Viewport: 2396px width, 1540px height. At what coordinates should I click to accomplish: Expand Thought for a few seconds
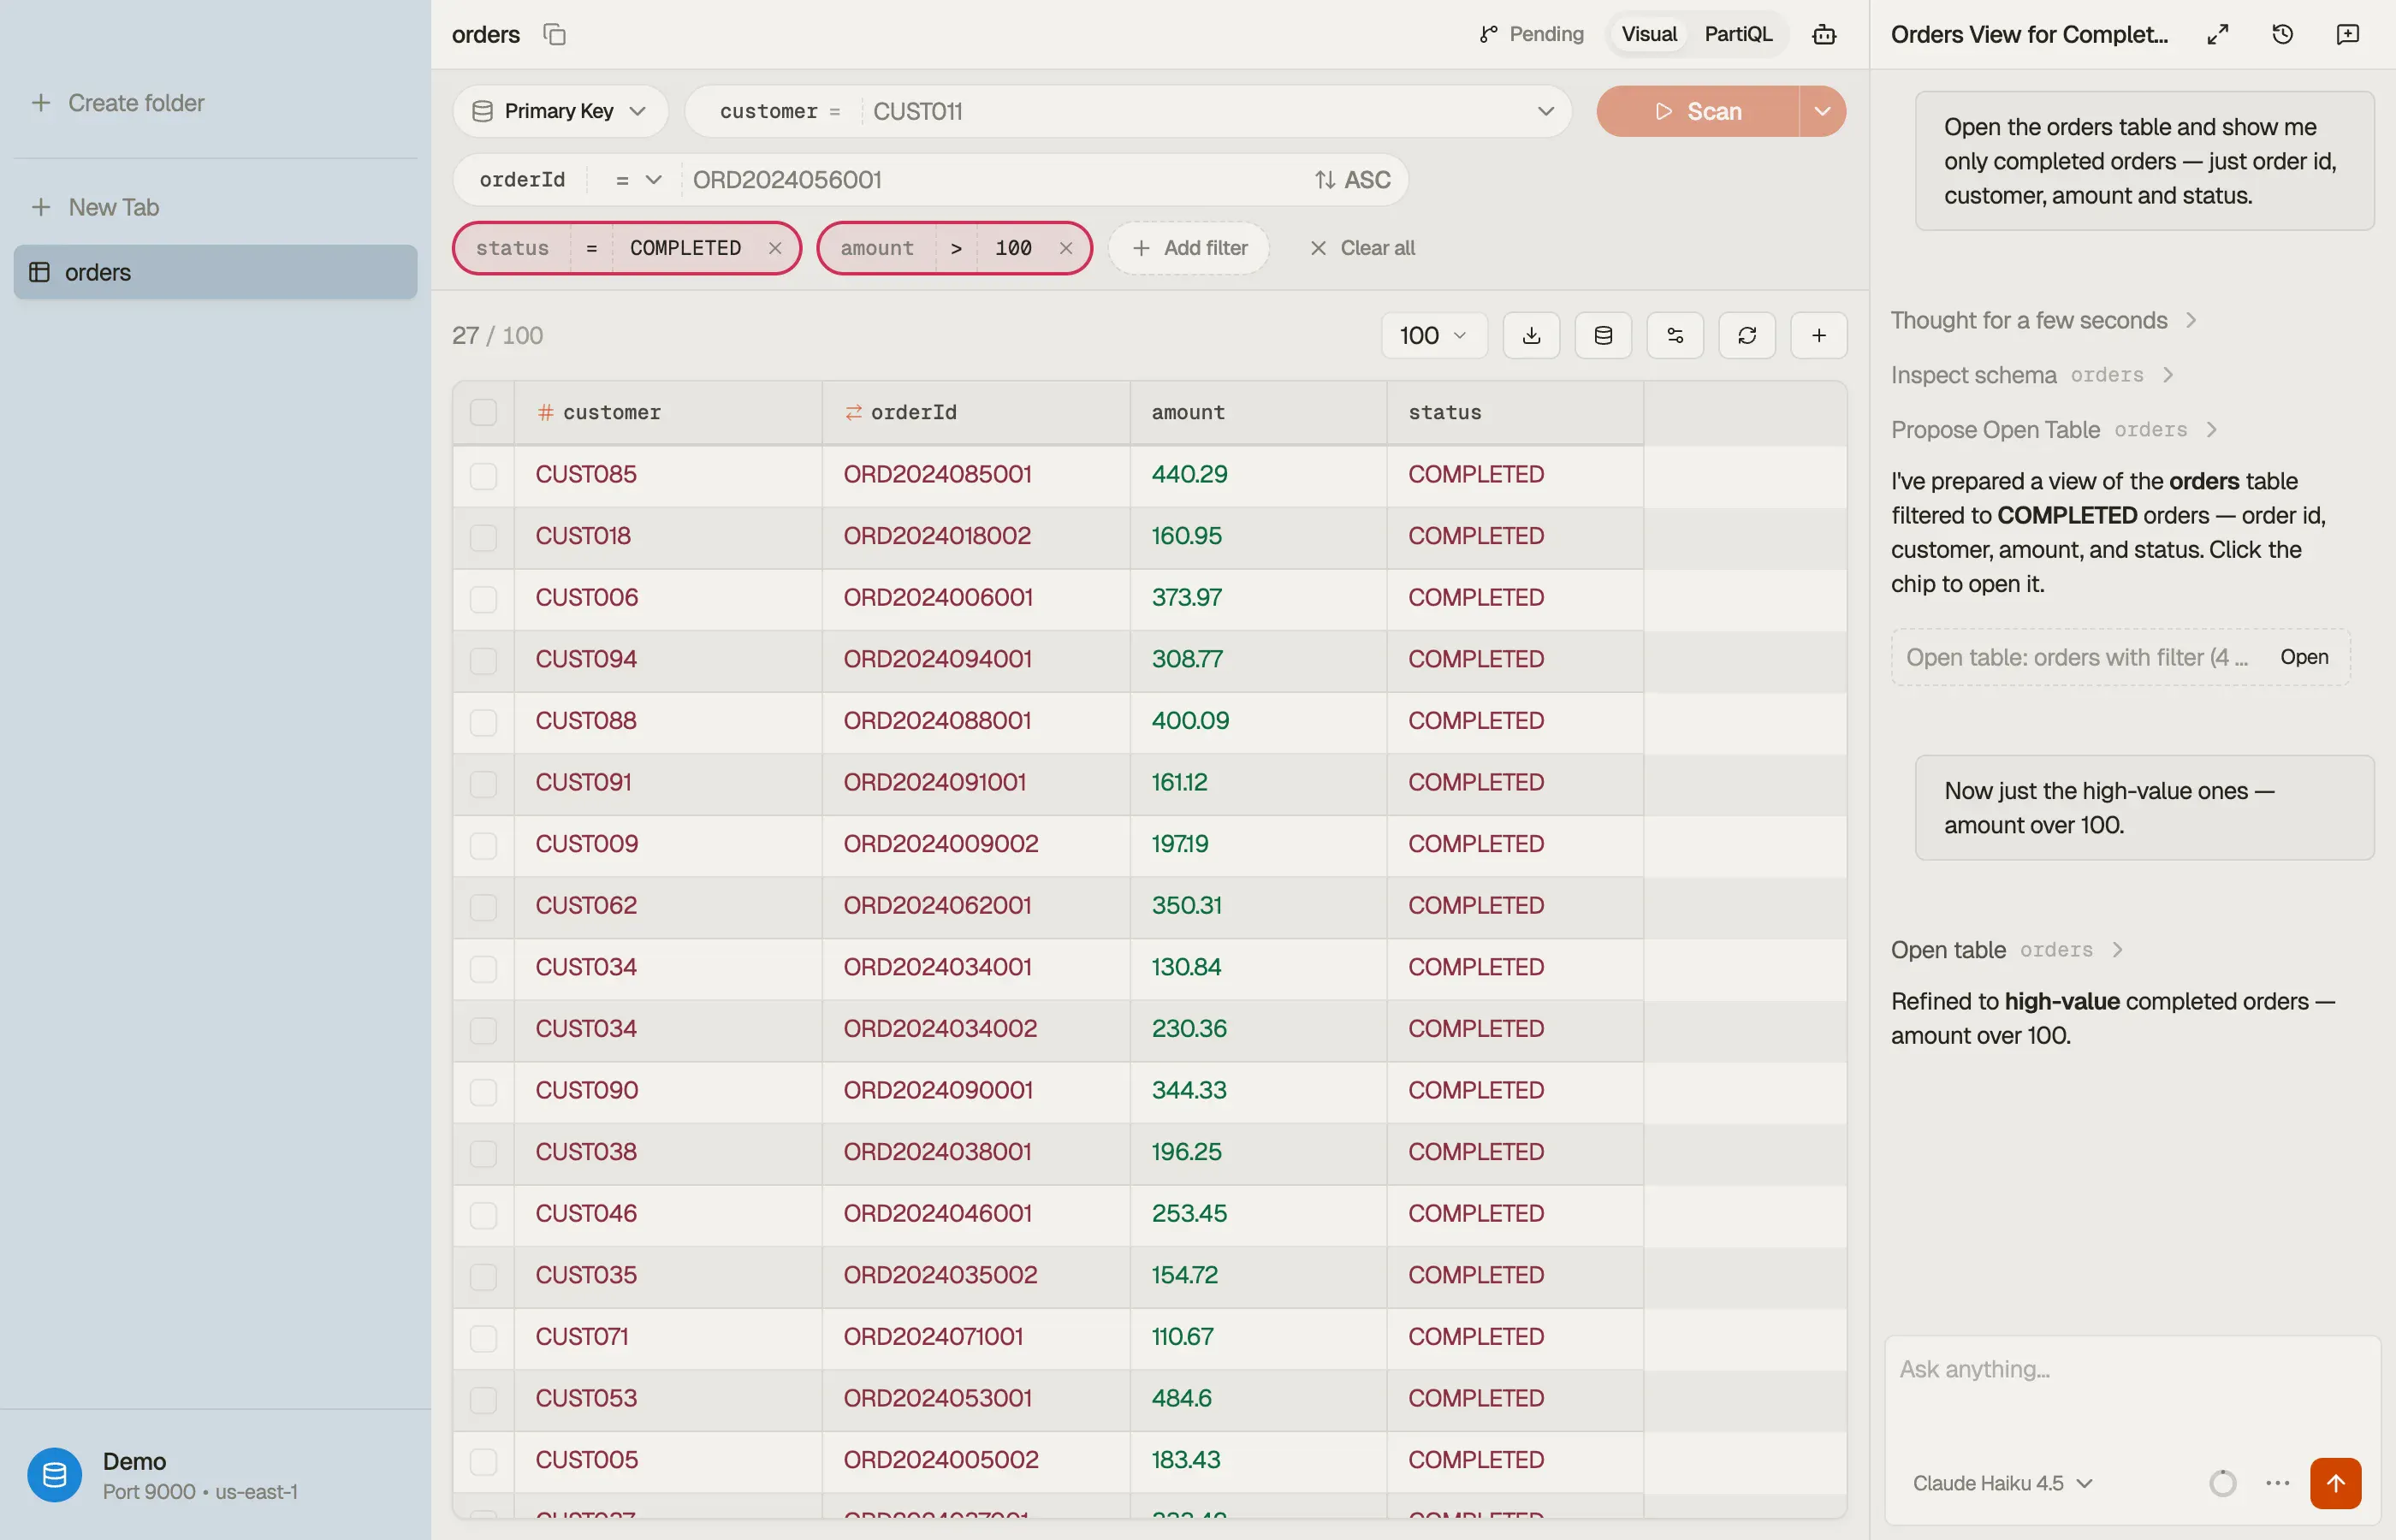[x=2043, y=320]
